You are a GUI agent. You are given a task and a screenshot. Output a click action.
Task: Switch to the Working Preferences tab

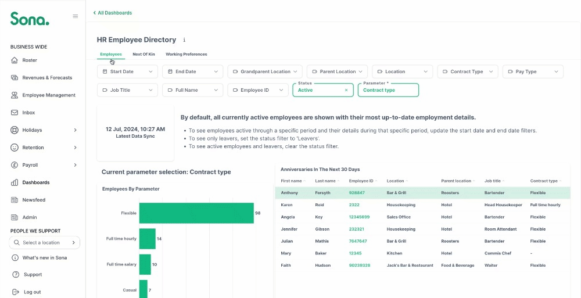(x=186, y=54)
